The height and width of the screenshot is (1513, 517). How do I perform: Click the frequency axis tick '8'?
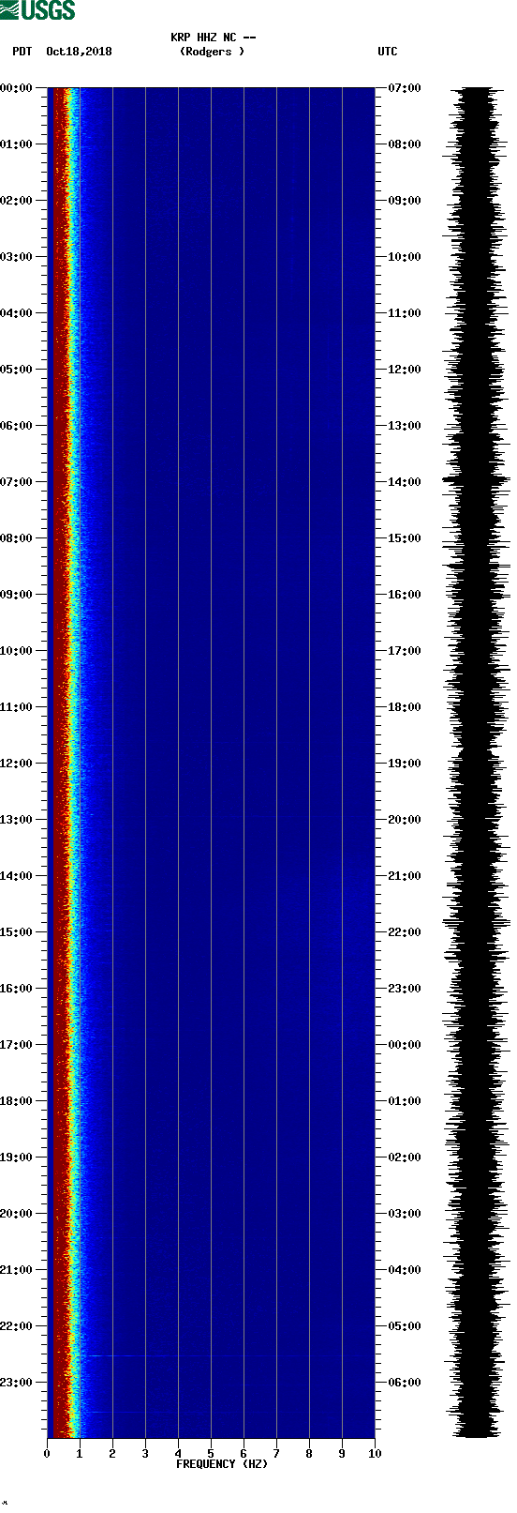(x=309, y=1454)
